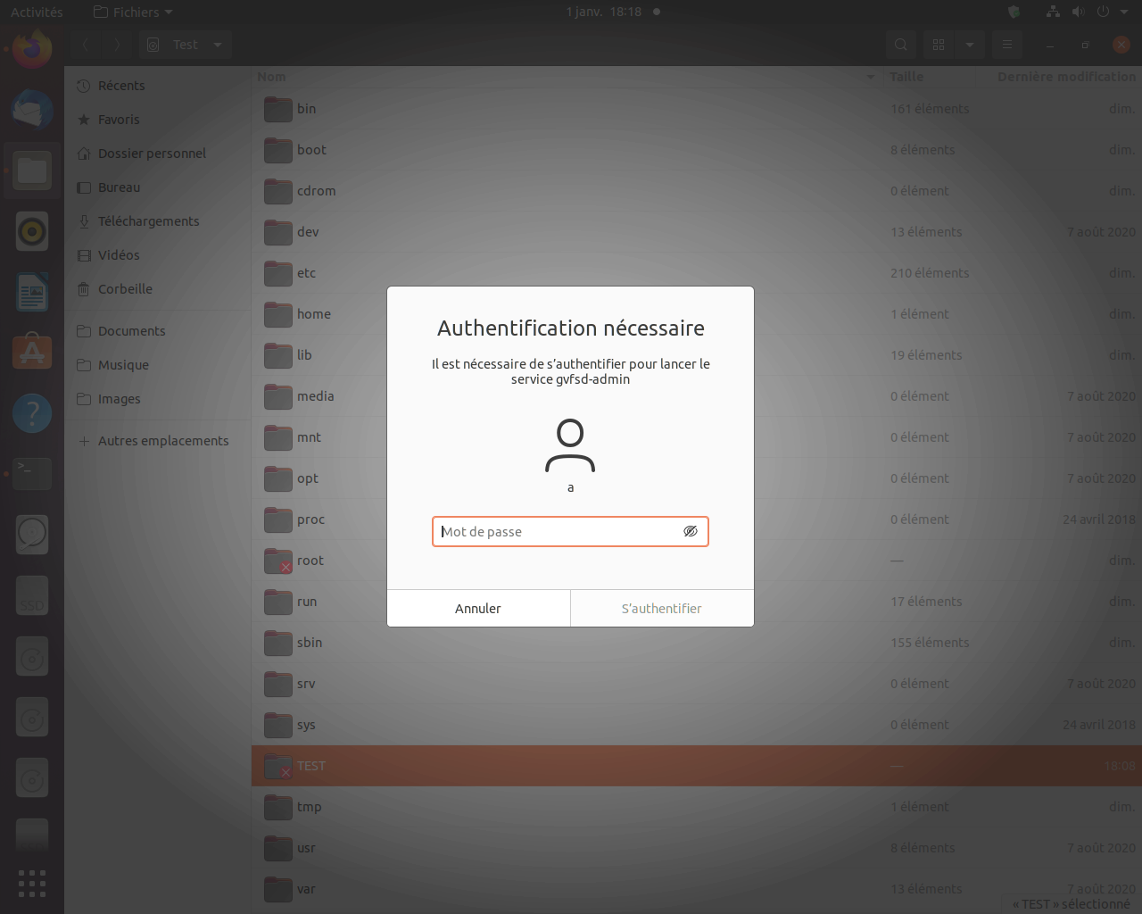Click the volume icon in top bar

(x=1078, y=12)
